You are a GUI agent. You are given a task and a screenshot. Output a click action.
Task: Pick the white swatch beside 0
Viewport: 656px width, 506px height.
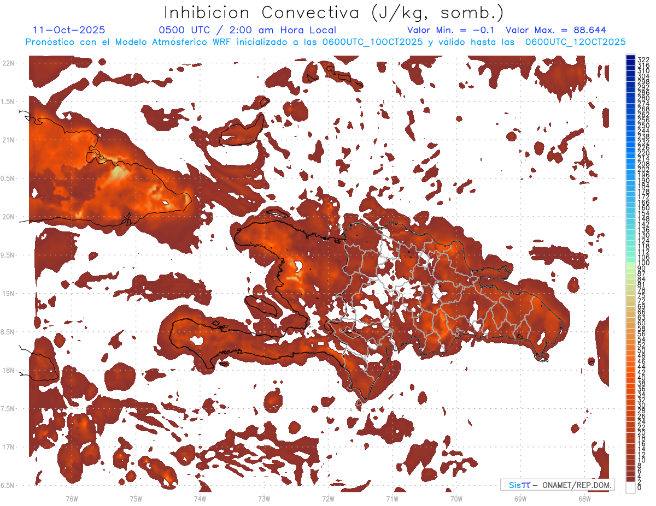coord(630,487)
